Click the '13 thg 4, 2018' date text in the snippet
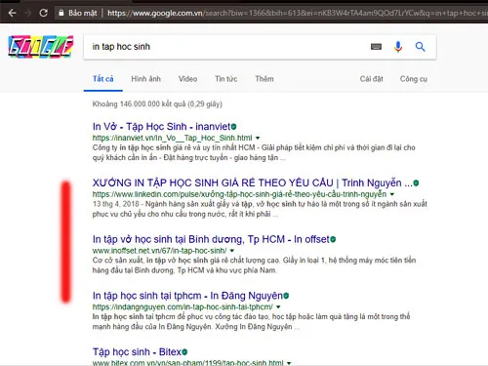 coord(116,204)
